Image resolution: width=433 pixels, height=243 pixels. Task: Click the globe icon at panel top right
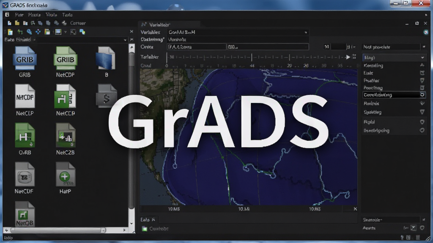(x=426, y=32)
